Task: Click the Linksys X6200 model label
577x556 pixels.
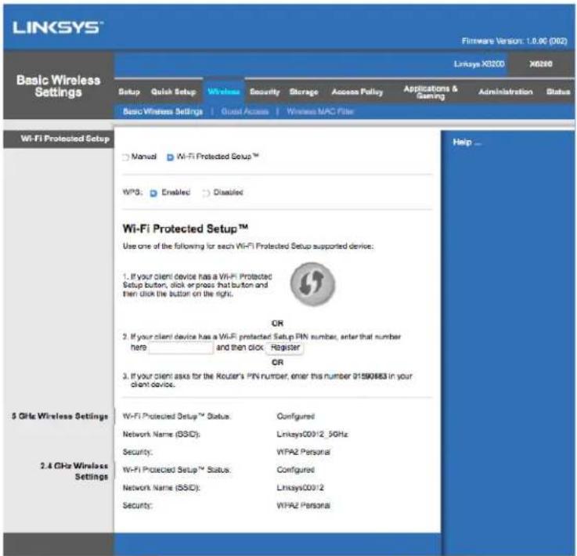Action: tap(479, 64)
